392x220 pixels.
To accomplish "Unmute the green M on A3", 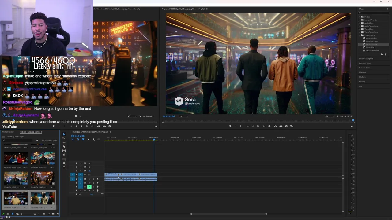I will pyautogui.click(x=89, y=187).
